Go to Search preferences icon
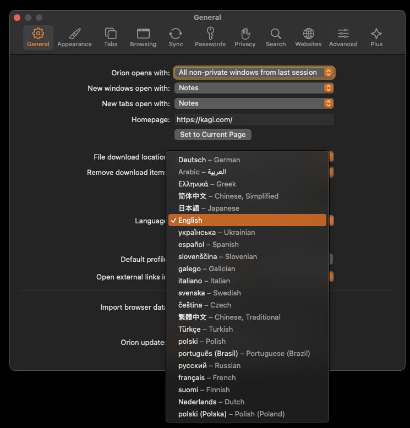The width and height of the screenshot is (410, 428). (276, 37)
